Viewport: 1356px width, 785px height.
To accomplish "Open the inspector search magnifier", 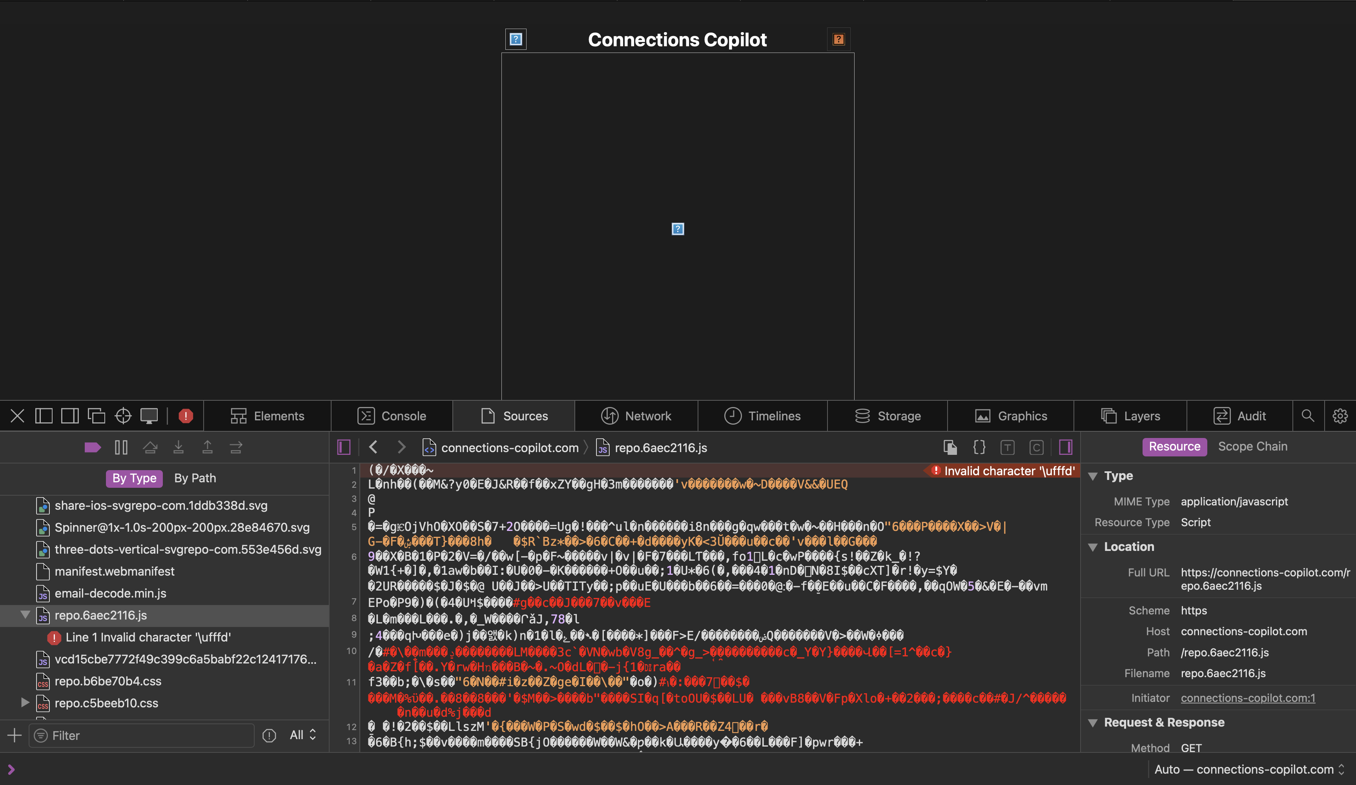I will (1308, 416).
